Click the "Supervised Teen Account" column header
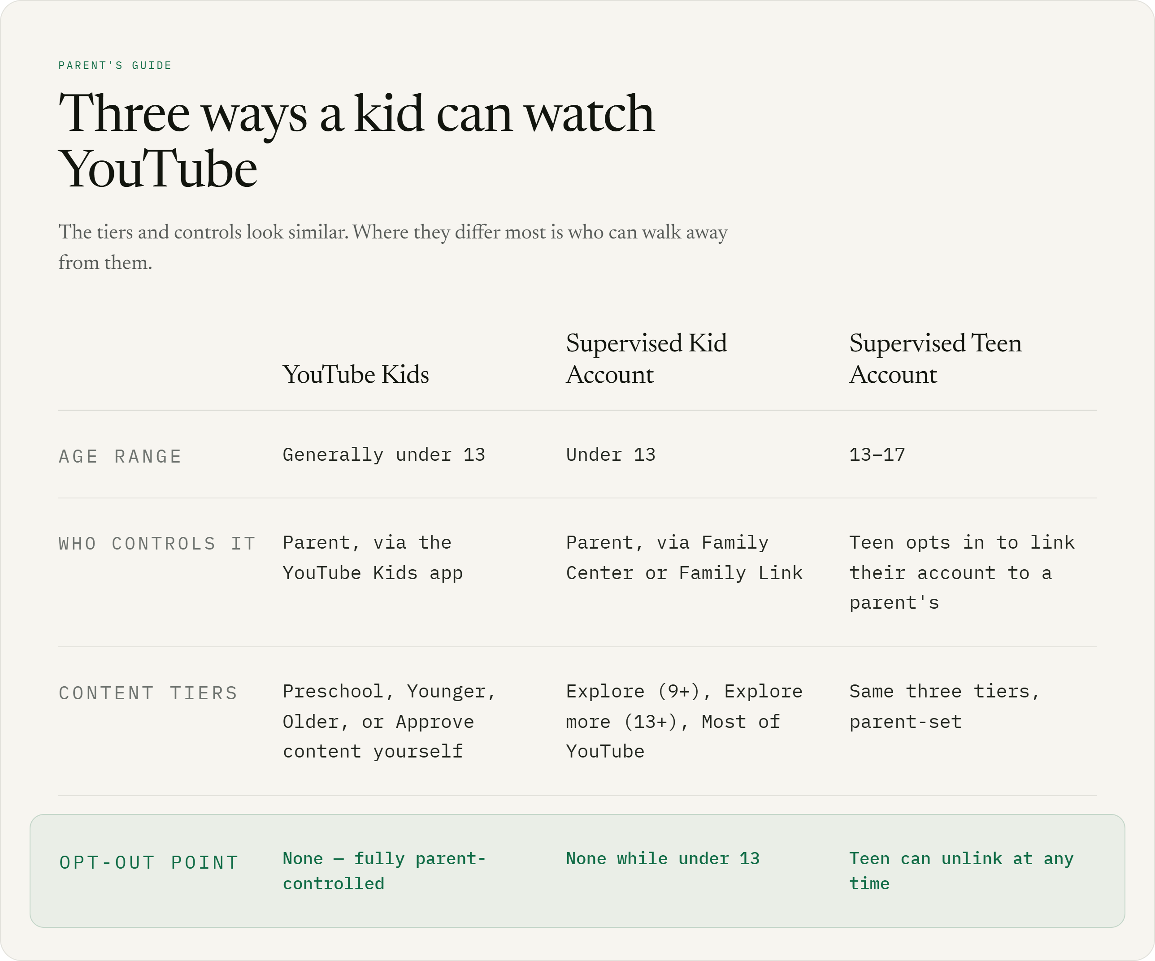1155x961 pixels. [935, 359]
